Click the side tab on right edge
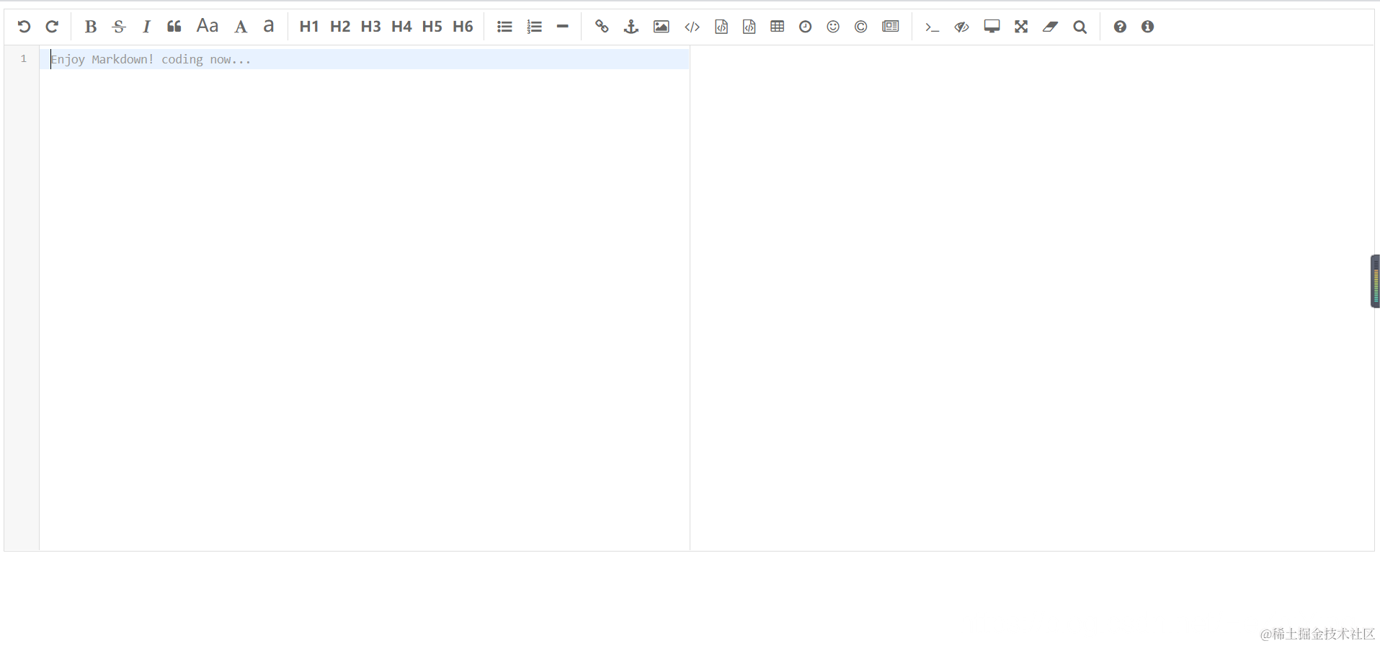This screenshot has height=646, width=1380. click(x=1375, y=281)
